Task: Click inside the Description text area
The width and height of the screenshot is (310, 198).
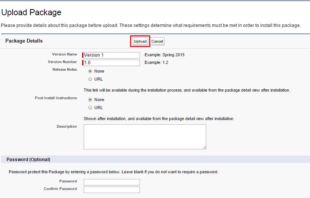Action: [145, 136]
